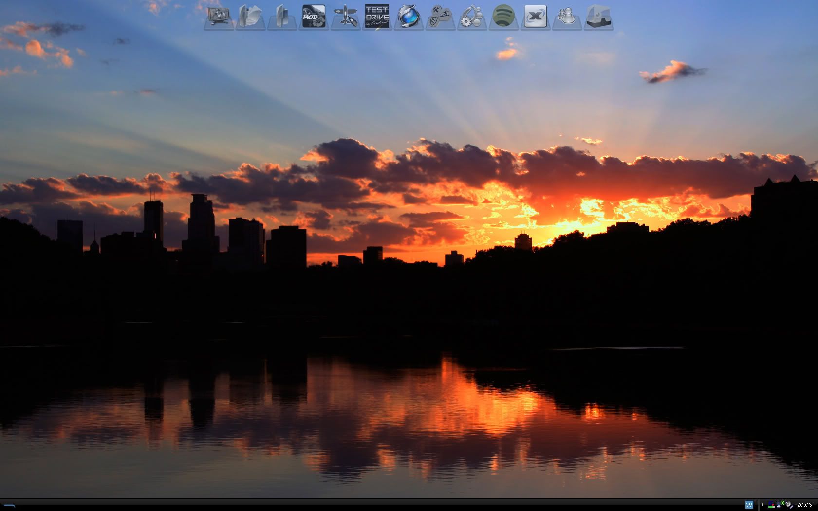Click the red and green tray icon
This screenshot has height=511, width=818.
click(x=771, y=505)
